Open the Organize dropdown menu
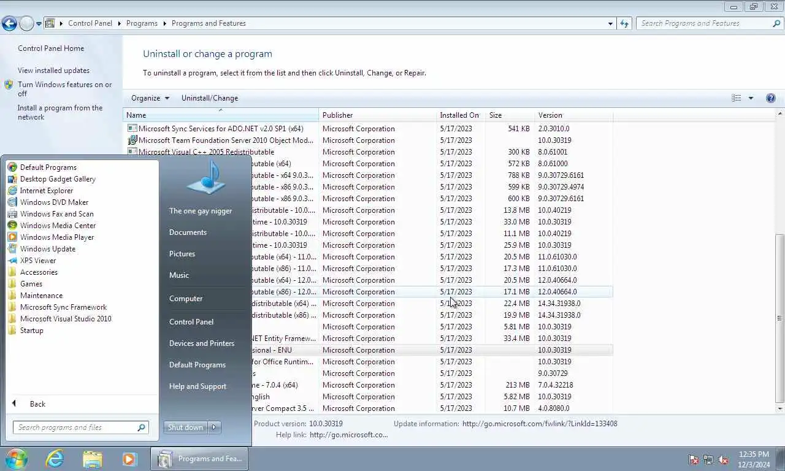Image resolution: width=785 pixels, height=471 pixels. pos(150,98)
